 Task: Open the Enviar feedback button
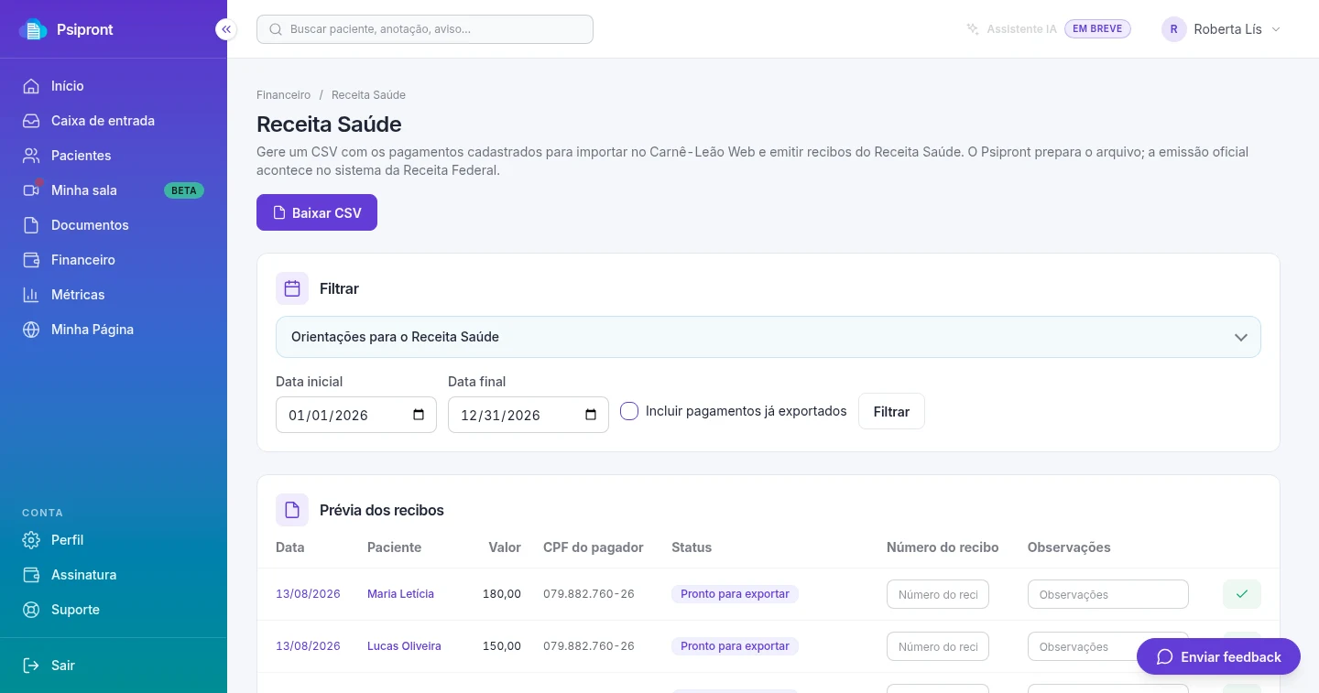pos(1218,656)
